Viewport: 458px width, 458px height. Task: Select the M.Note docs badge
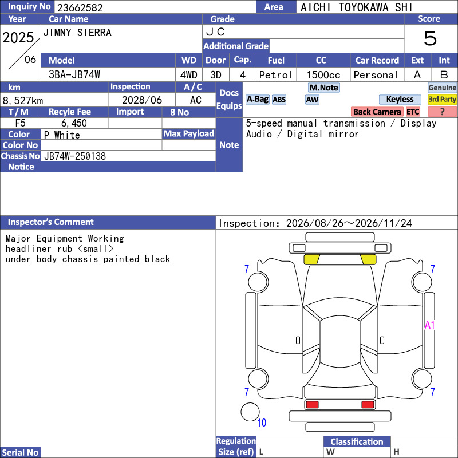[x=324, y=88]
